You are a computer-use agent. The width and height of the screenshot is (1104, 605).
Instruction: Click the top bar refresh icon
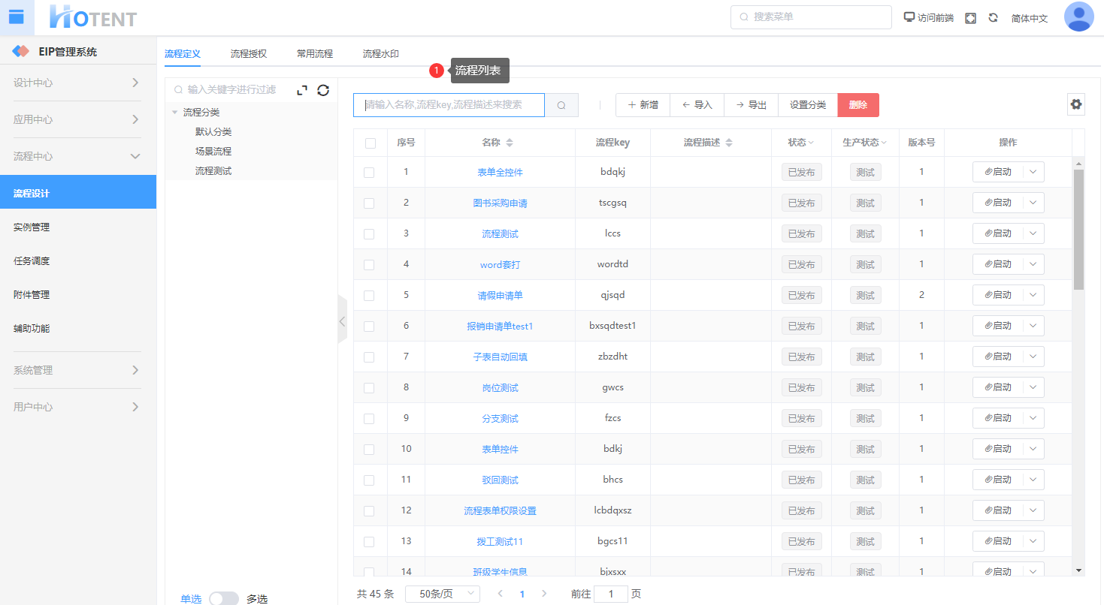coord(993,18)
